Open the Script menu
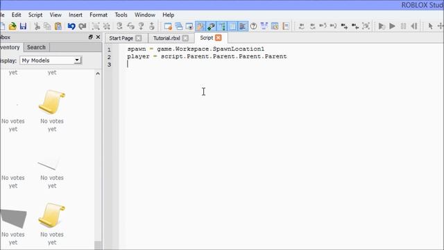Screen dimensions: 444x250 [x=35, y=15]
